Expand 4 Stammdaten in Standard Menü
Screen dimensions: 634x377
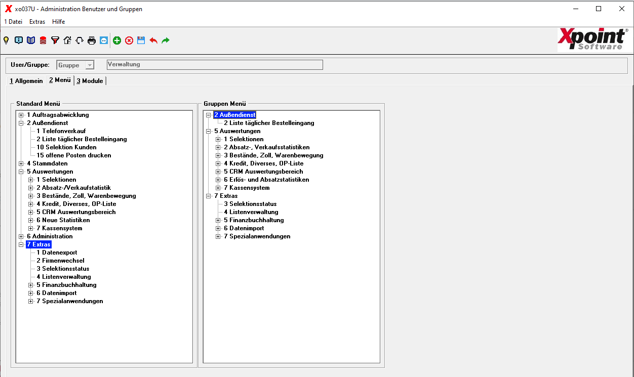pos(21,163)
